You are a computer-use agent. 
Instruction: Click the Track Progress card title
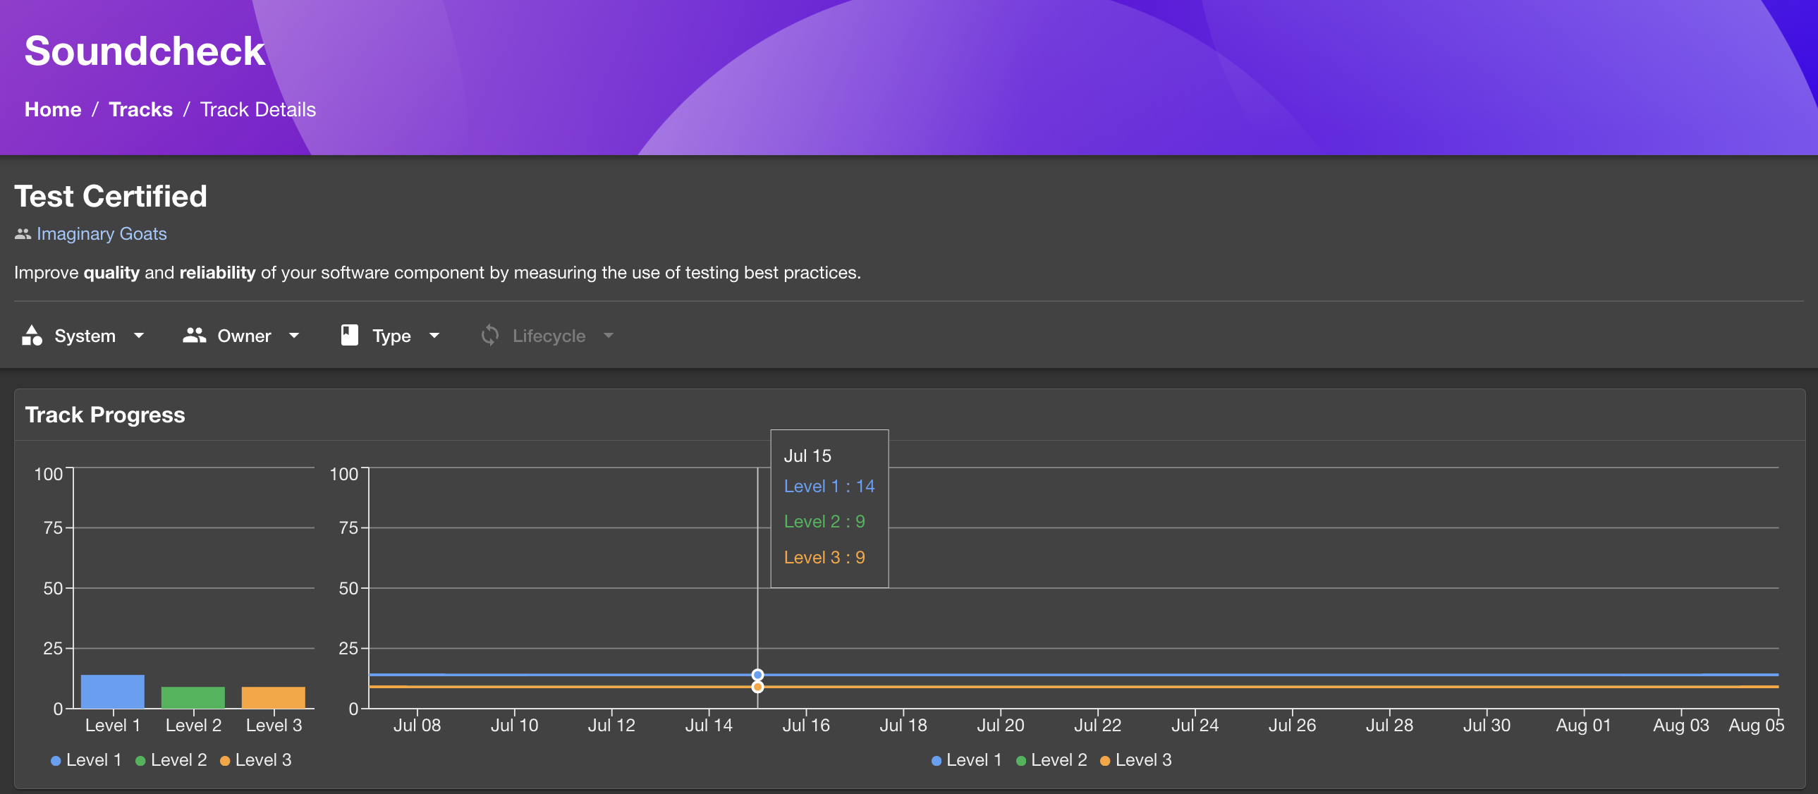point(105,415)
